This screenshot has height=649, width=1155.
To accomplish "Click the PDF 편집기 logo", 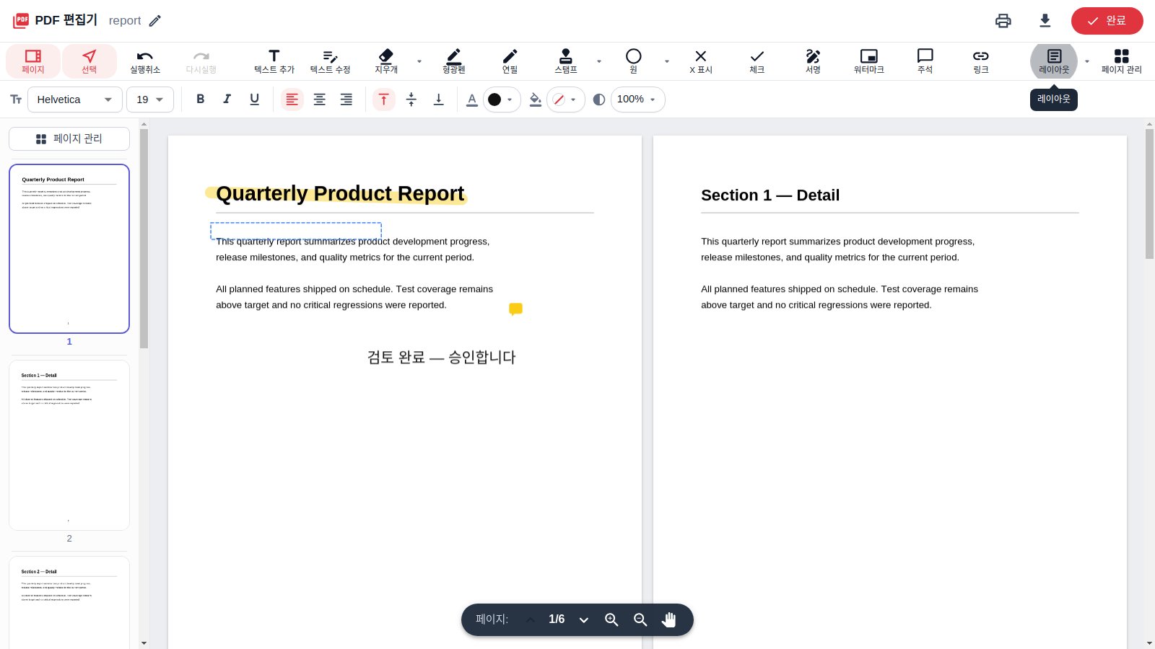I will [x=56, y=20].
